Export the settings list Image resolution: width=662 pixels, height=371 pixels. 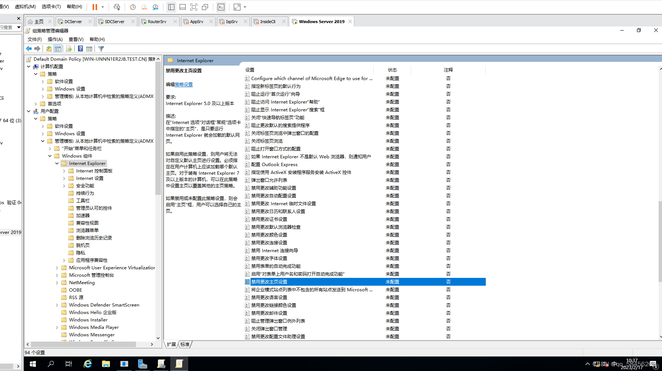point(69,48)
